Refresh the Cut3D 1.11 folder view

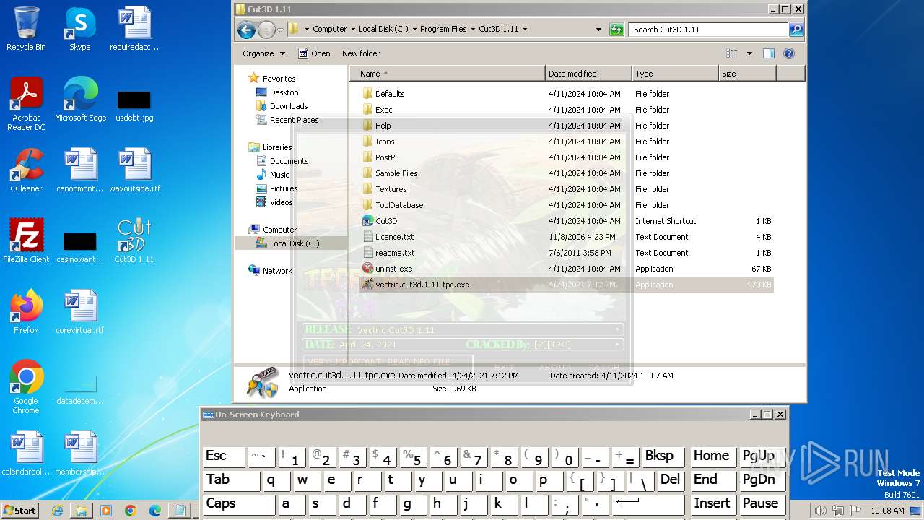click(616, 30)
